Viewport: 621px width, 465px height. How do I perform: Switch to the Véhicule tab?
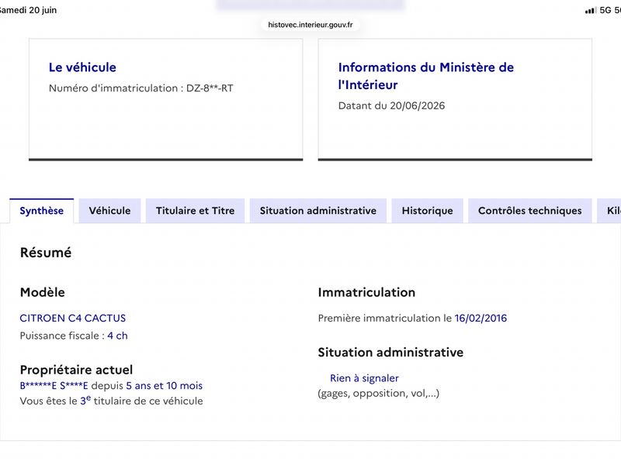click(x=109, y=211)
